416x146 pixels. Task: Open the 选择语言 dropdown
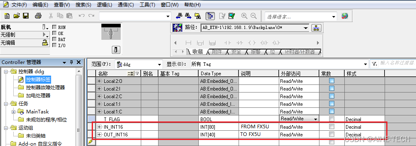click(334, 16)
